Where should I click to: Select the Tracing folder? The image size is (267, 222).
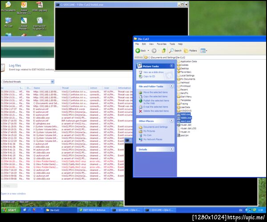click(182, 104)
